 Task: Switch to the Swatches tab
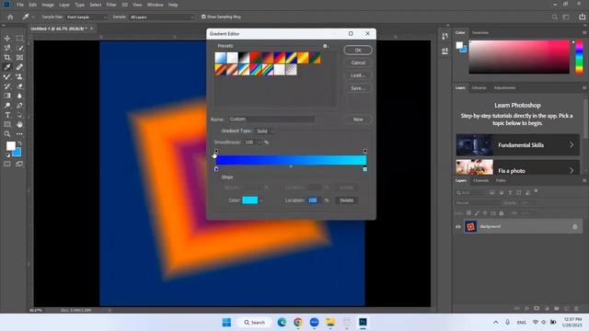(x=480, y=33)
